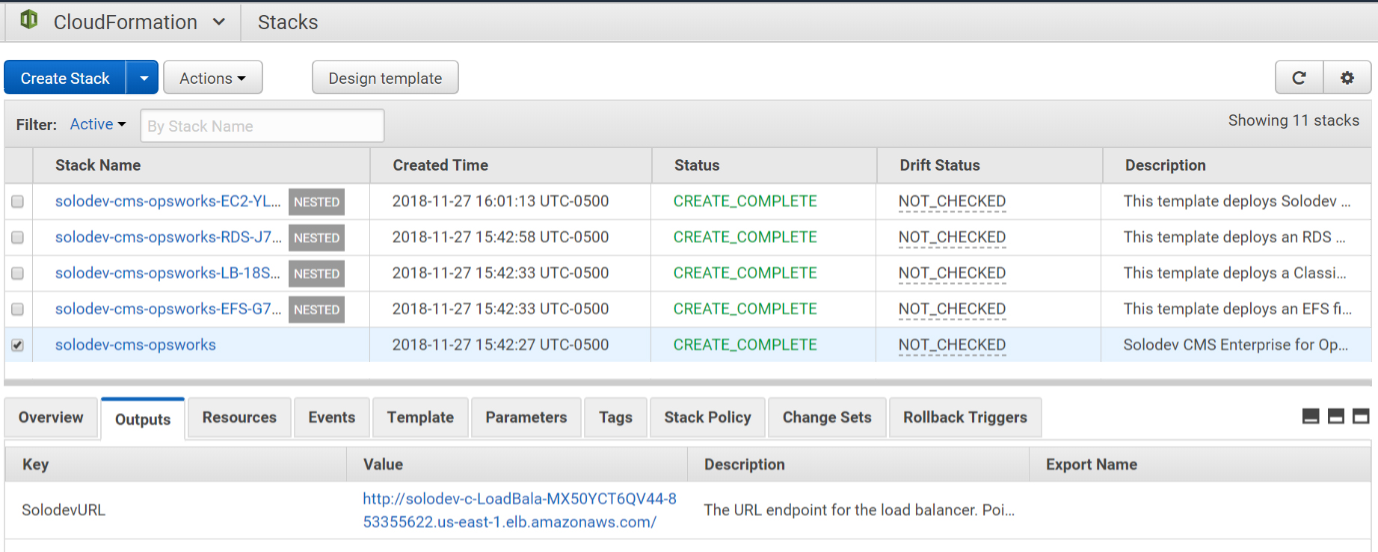Open the solodev-cms-opsworks-LB stack link
Viewport: 1378px width, 552px height.
pyautogui.click(x=167, y=273)
